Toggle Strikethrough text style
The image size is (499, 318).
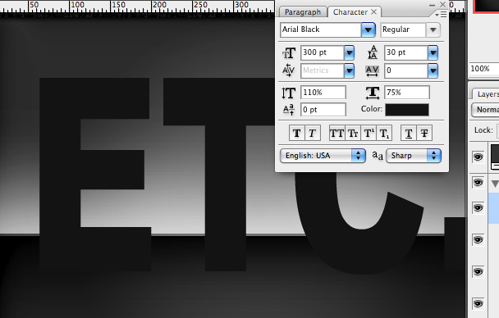coord(424,133)
